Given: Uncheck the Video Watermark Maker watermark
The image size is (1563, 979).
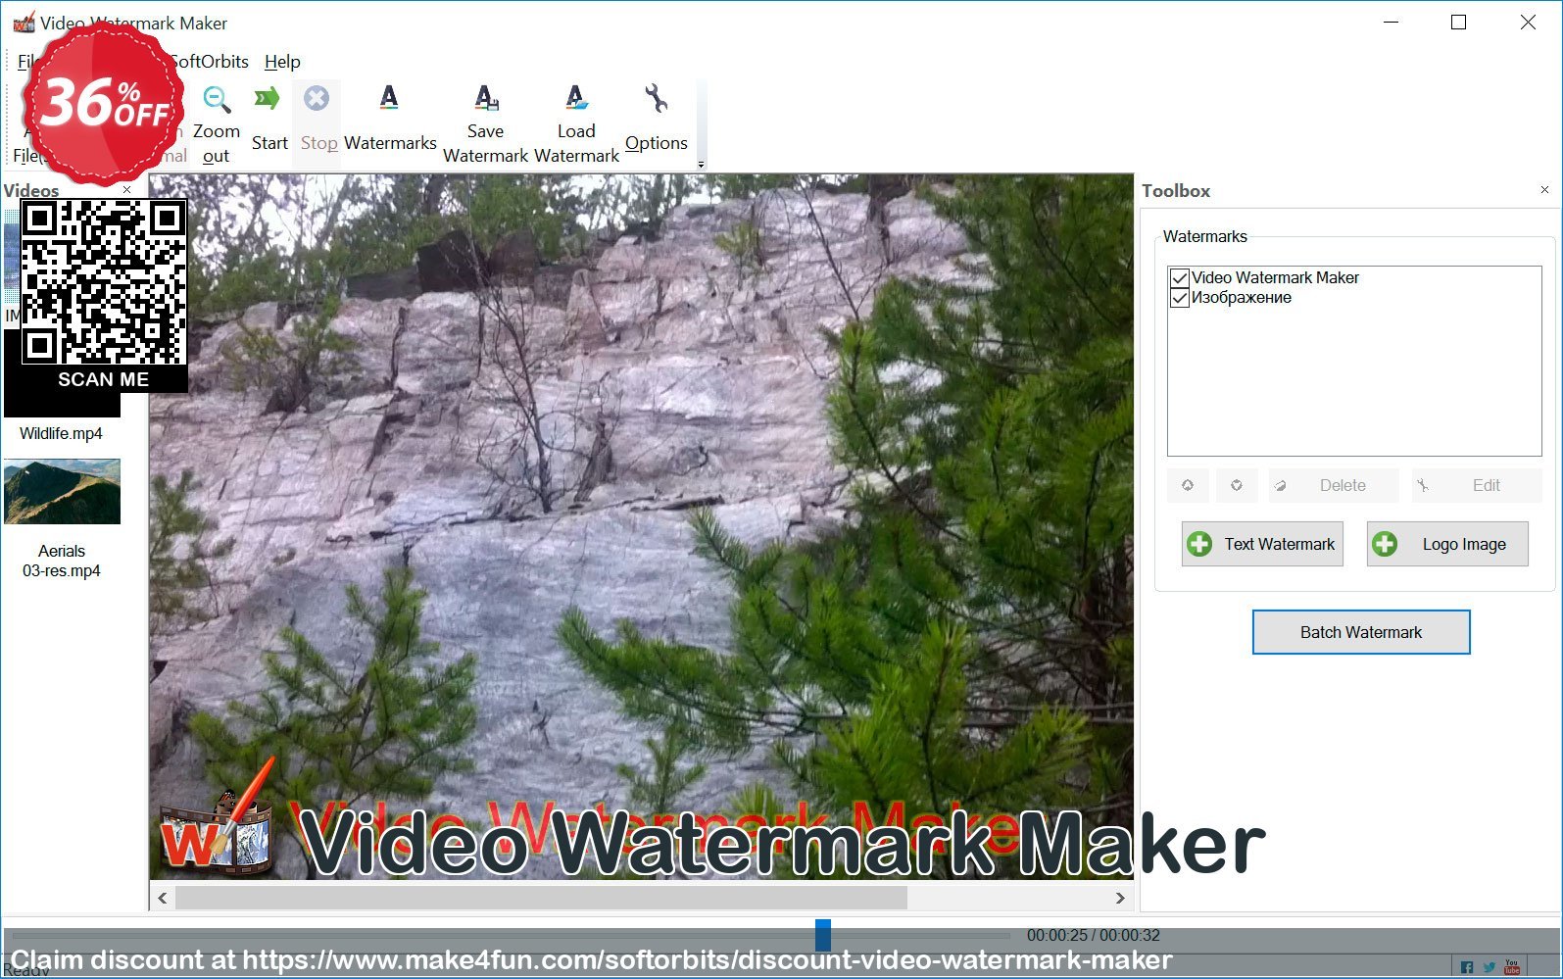Looking at the screenshot, I should click(x=1180, y=278).
